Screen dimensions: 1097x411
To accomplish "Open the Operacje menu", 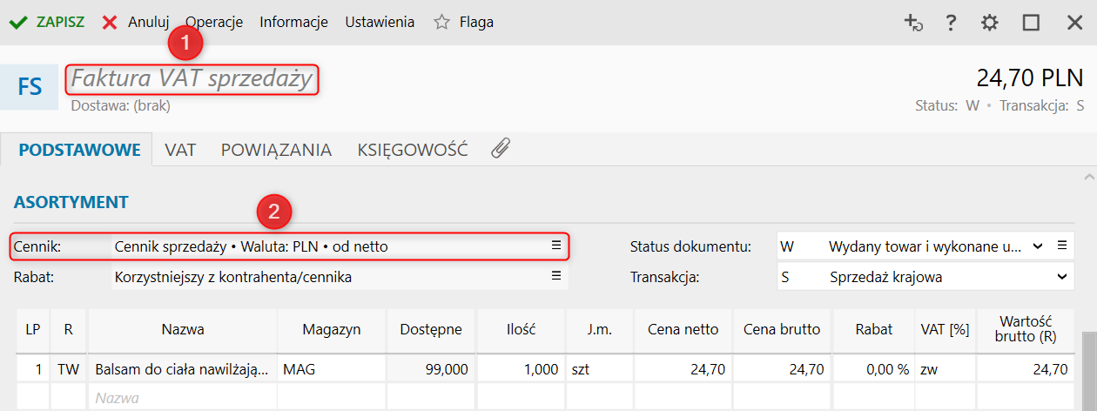I will tap(214, 23).
